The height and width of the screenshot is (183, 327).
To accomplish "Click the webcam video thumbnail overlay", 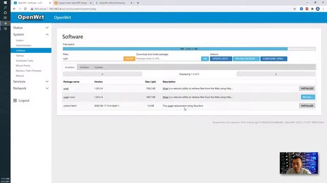I will click(299, 163).
